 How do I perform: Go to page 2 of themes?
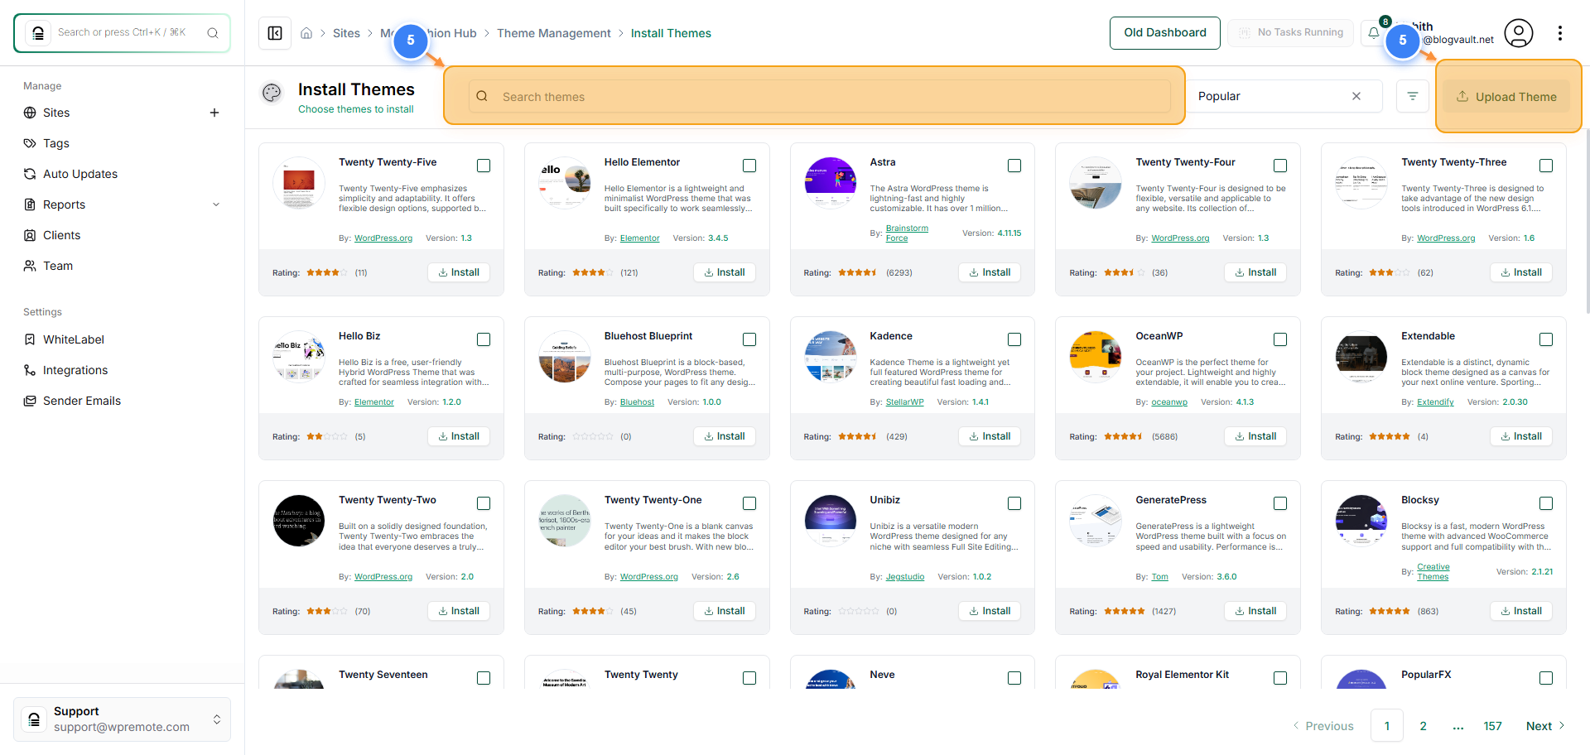pyautogui.click(x=1424, y=726)
